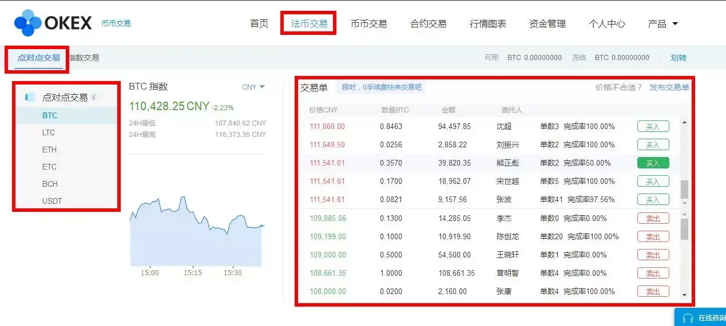The height and width of the screenshot is (326, 726).
Task: Click the headset icon on 在线咨询
Action: [688, 318]
